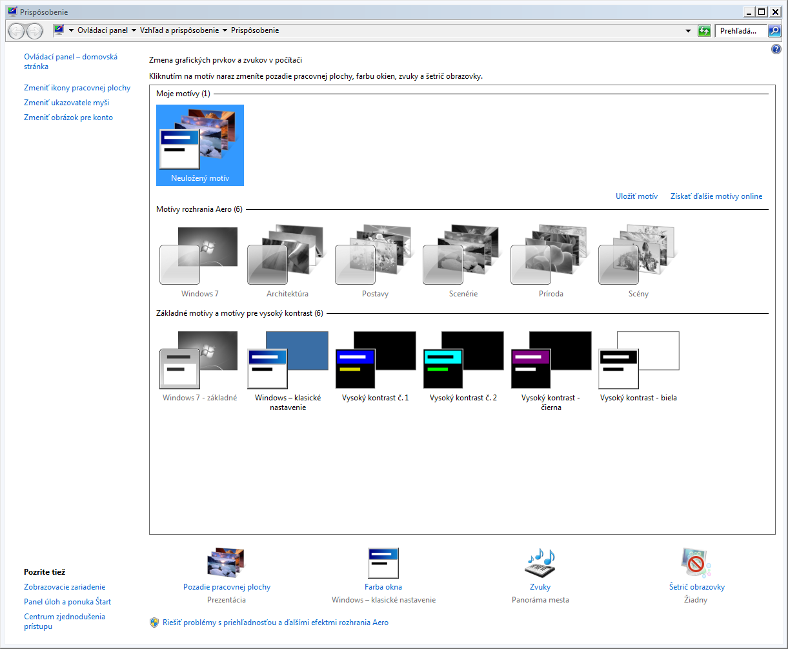Open Ovládací panel – domovská stránka link
The width and height of the screenshot is (788, 649).
(x=70, y=61)
